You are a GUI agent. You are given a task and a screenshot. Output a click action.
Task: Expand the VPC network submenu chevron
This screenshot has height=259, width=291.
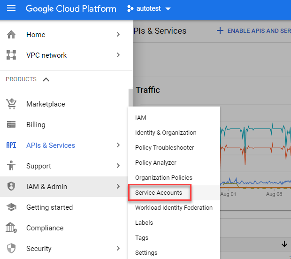point(118,55)
